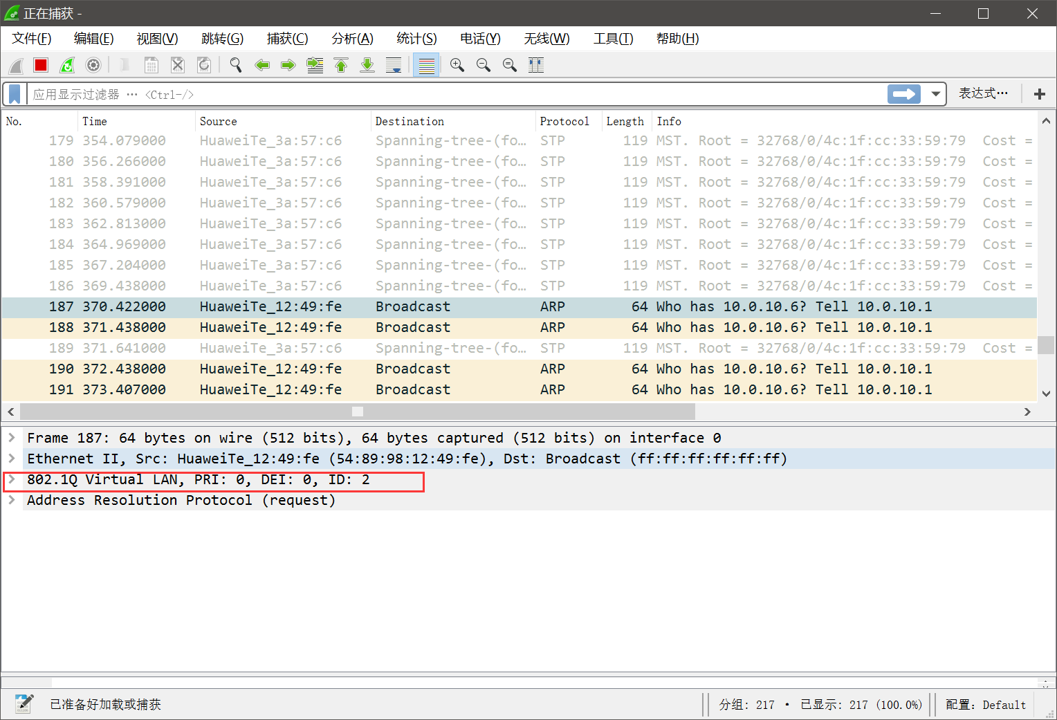This screenshot has height=720, width=1057.
Task: Go forward to next packet arrow
Action: (x=288, y=66)
